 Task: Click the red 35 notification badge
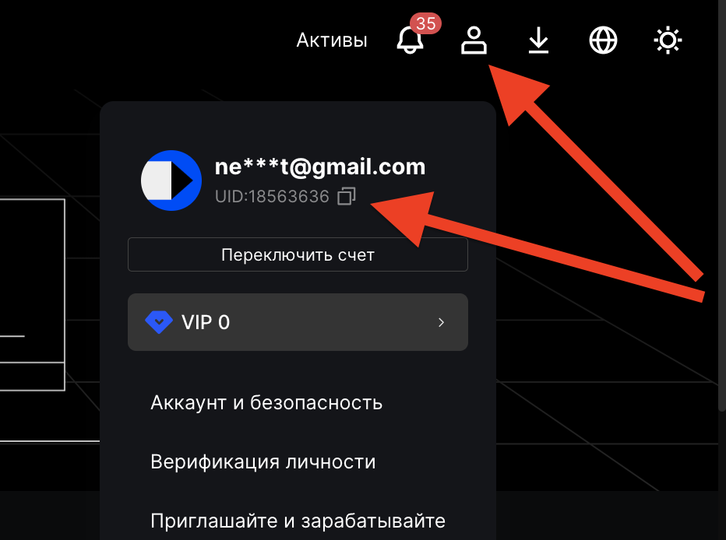(x=425, y=23)
